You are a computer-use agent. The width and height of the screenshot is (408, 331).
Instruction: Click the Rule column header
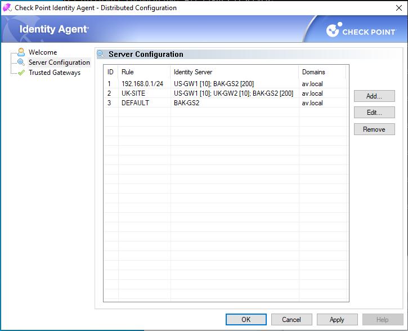pyautogui.click(x=145, y=72)
